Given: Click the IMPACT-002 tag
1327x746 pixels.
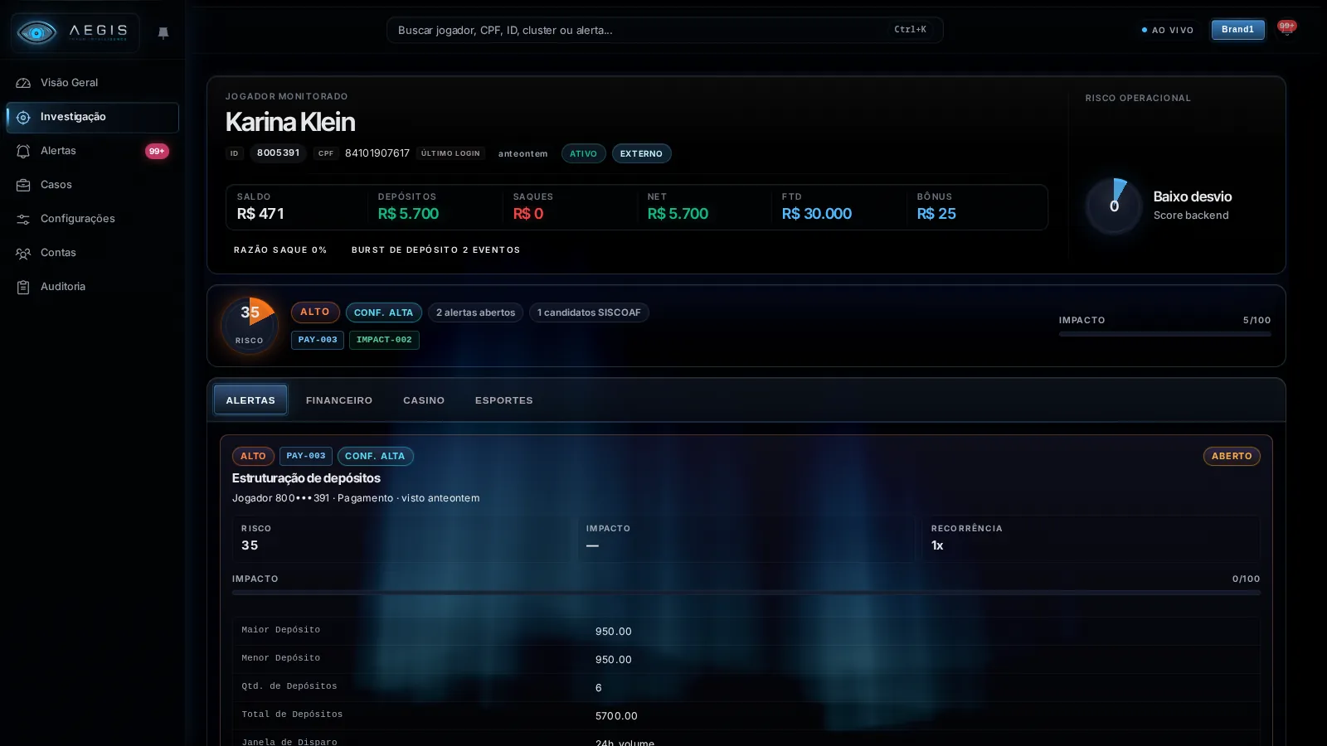Looking at the screenshot, I should point(384,340).
